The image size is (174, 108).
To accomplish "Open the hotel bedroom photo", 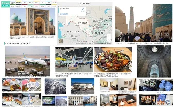I will click(109, 85).
